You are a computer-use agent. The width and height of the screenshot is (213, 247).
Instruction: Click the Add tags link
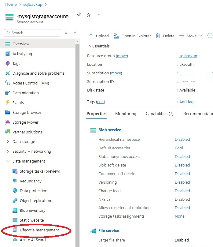(x=187, y=102)
